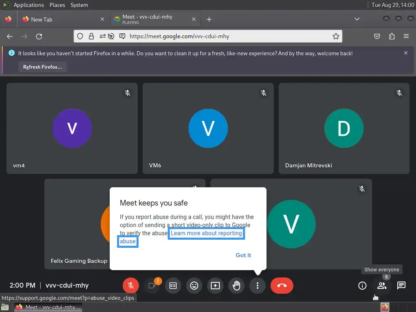This screenshot has height=312, width=416.
Task: Bookmark this page with the star
Action: tap(336, 36)
